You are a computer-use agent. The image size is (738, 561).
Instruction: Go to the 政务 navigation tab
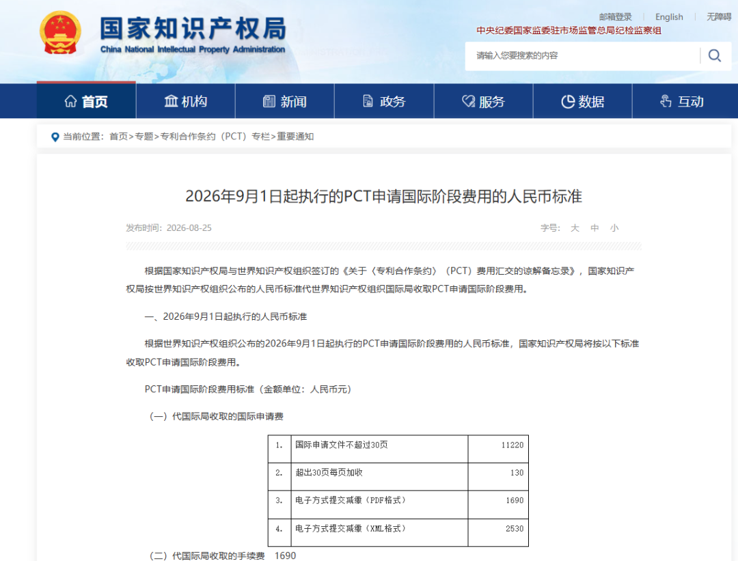[x=384, y=100]
